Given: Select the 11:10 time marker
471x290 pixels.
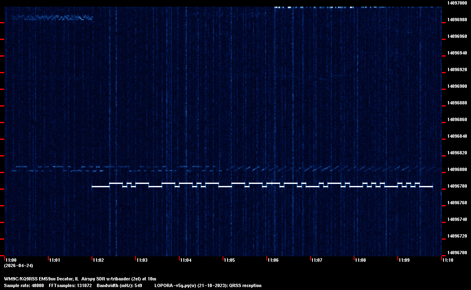Looking at the screenshot, I should tap(448, 260).
